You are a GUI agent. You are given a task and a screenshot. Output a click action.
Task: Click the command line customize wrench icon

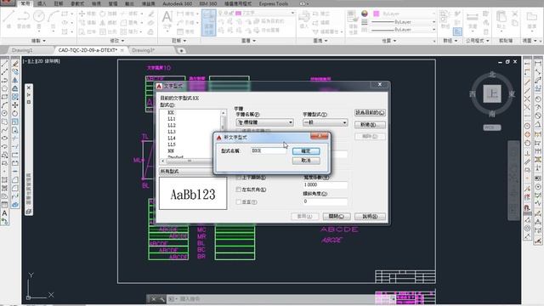point(161,298)
